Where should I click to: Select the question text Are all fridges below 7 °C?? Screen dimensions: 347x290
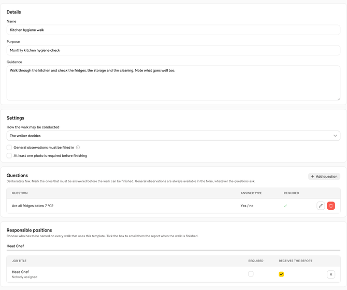(x=33, y=206)
